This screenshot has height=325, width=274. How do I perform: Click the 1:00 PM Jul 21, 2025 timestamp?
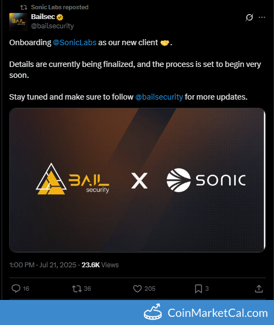pos(42,265)
